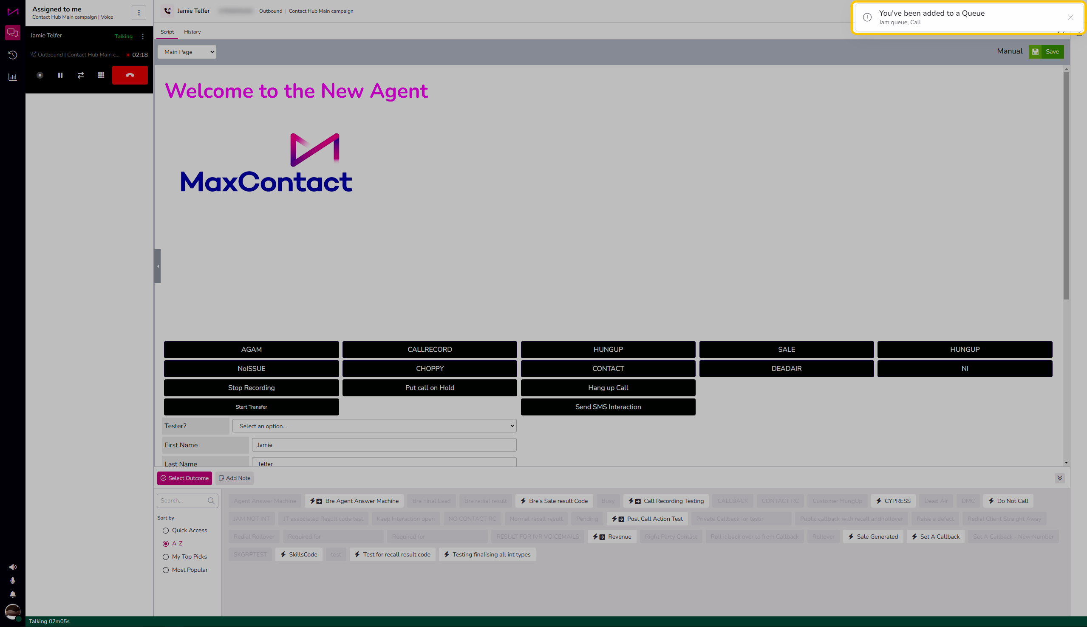Choose Testing finalising all int types outcome
Screen dimensions: 1087x627
coord(487,555)
